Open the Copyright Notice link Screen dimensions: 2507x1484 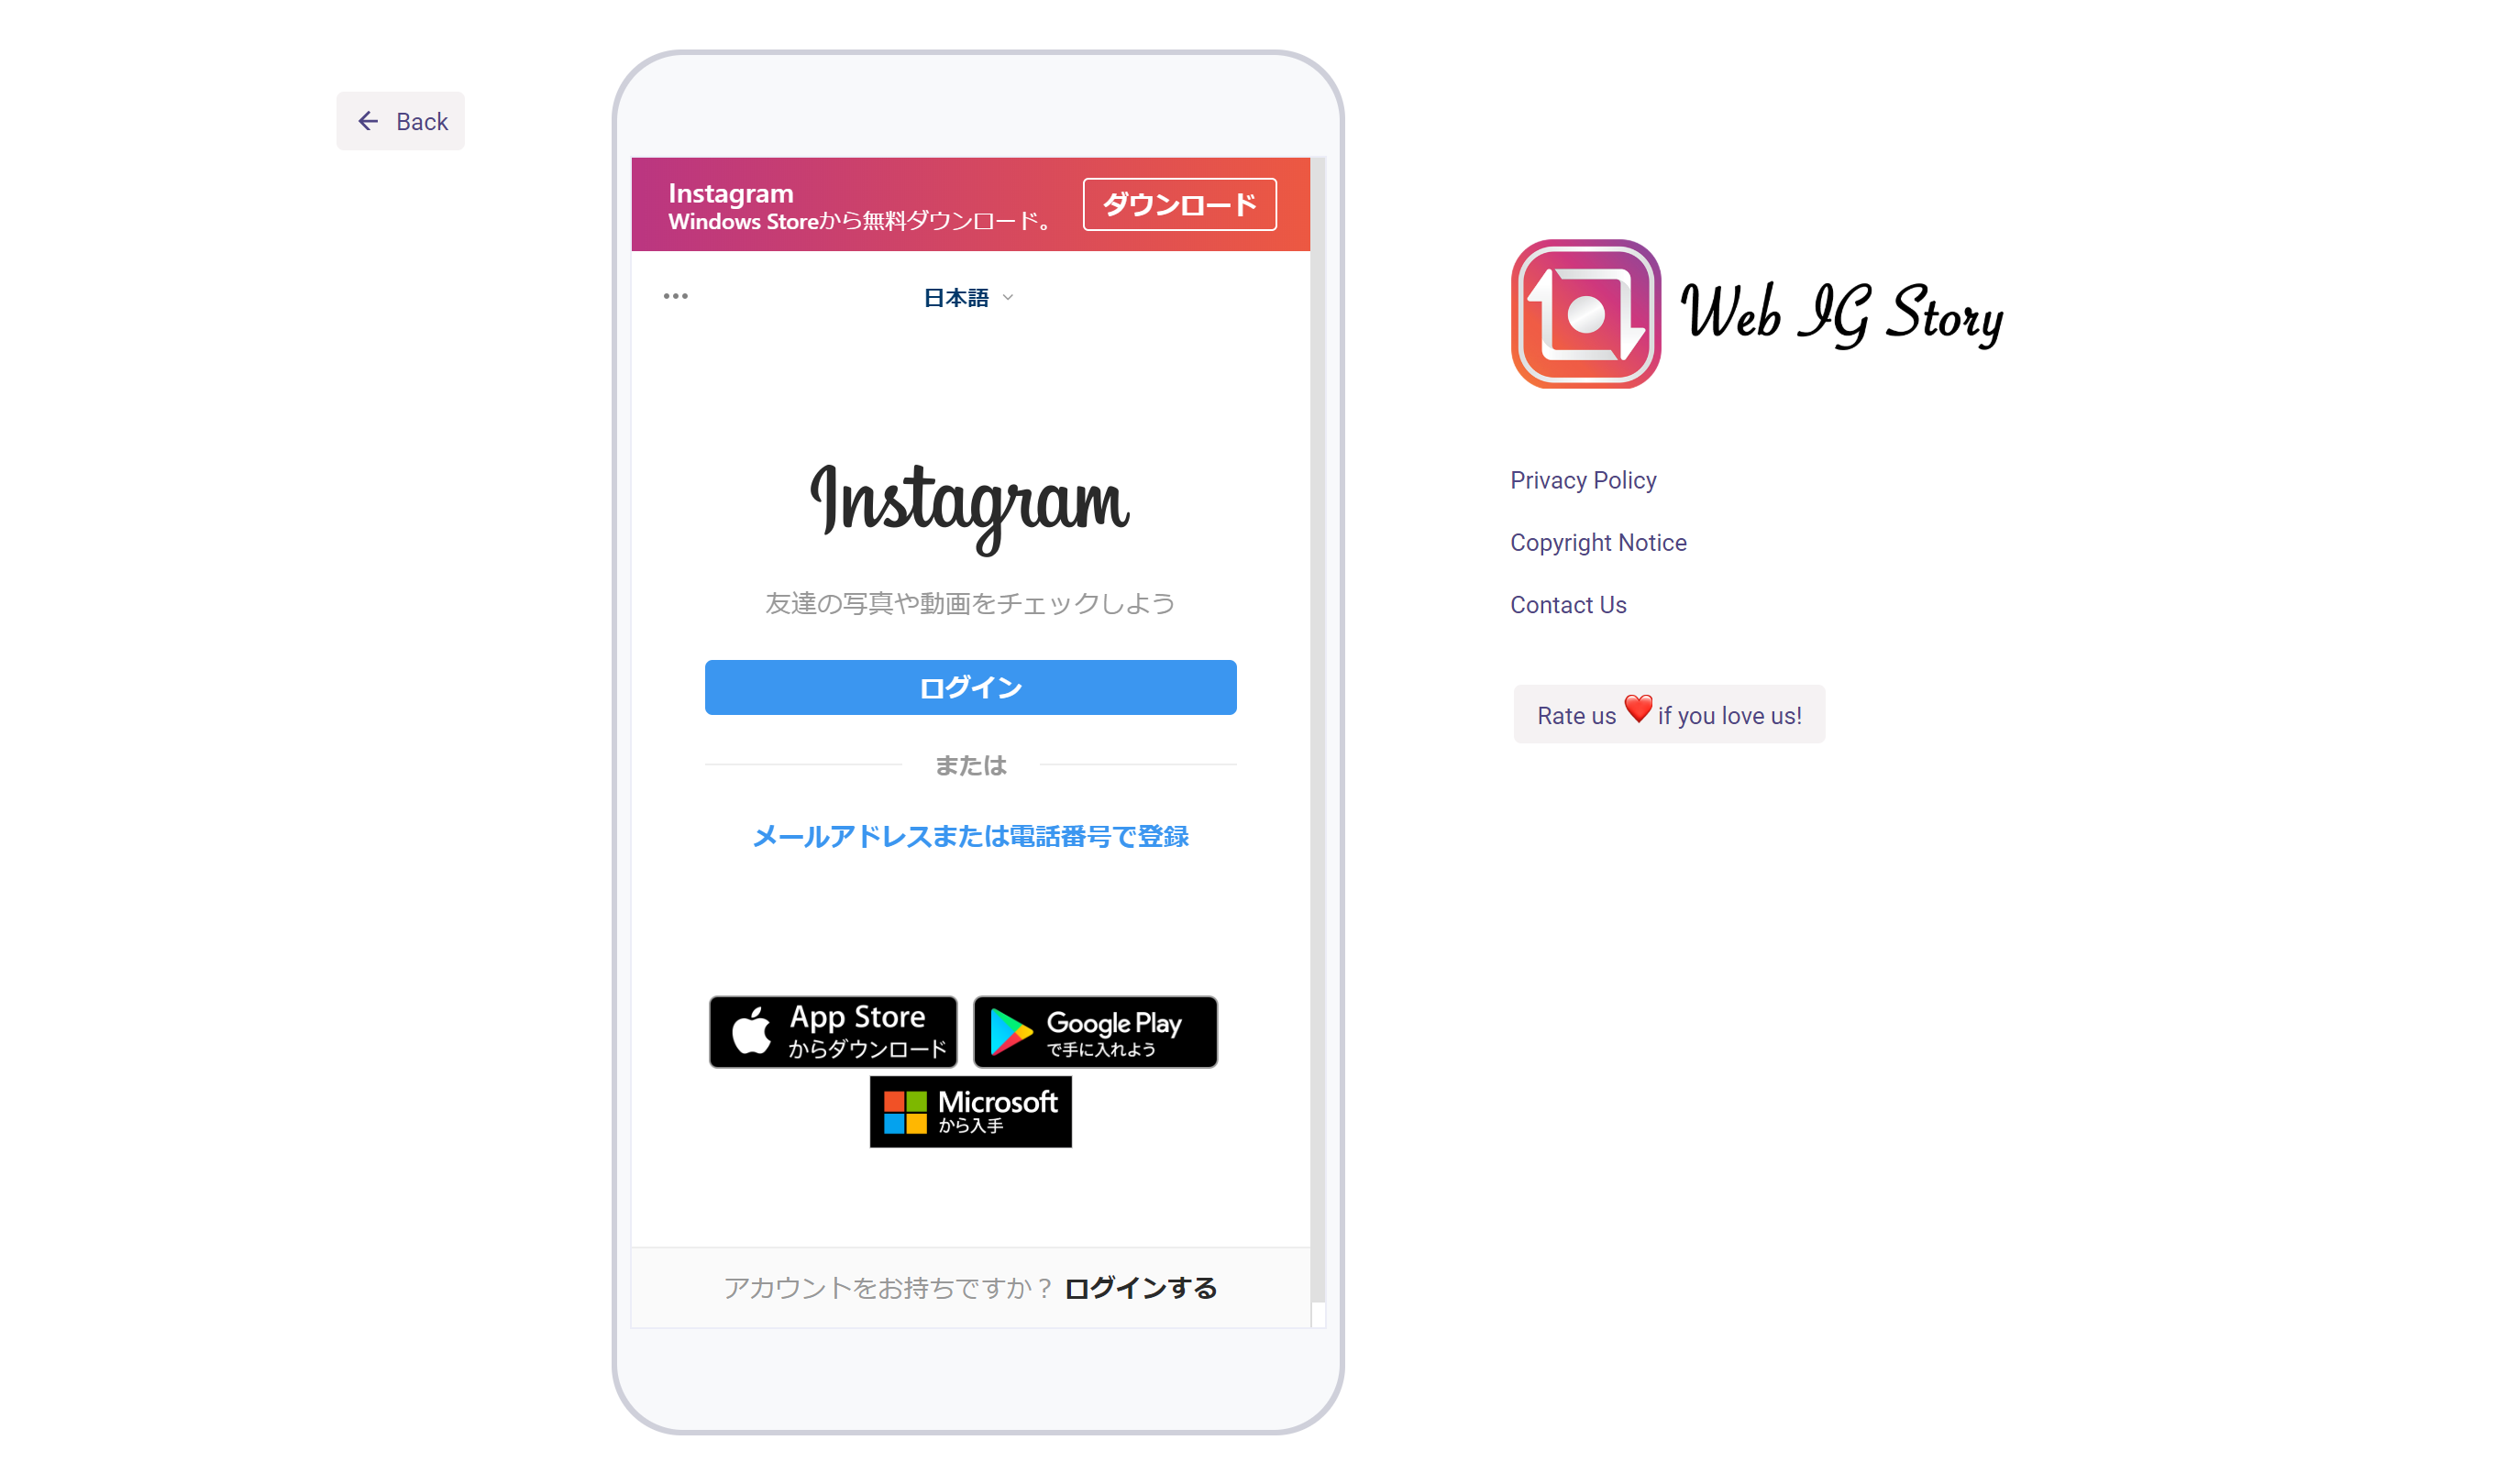[x=1597, y=541]
